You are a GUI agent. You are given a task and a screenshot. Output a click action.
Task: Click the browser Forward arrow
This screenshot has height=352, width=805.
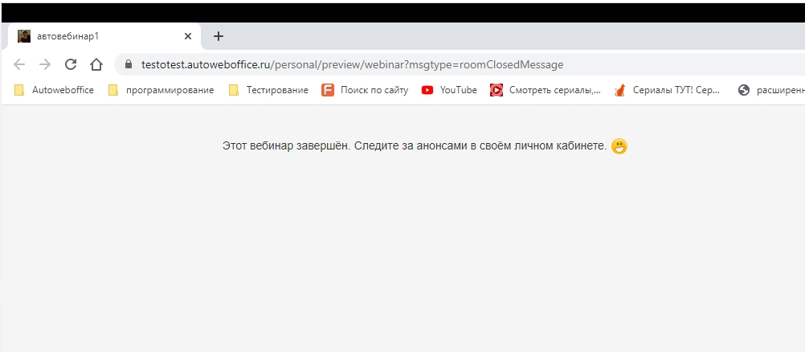(45, 64)
